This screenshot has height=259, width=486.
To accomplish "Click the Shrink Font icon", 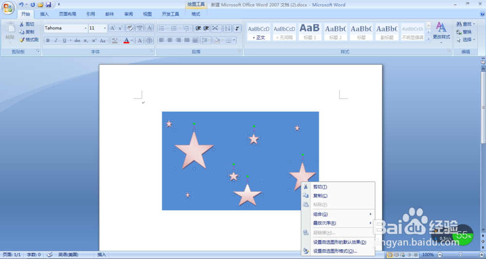I will click(120, 28).
